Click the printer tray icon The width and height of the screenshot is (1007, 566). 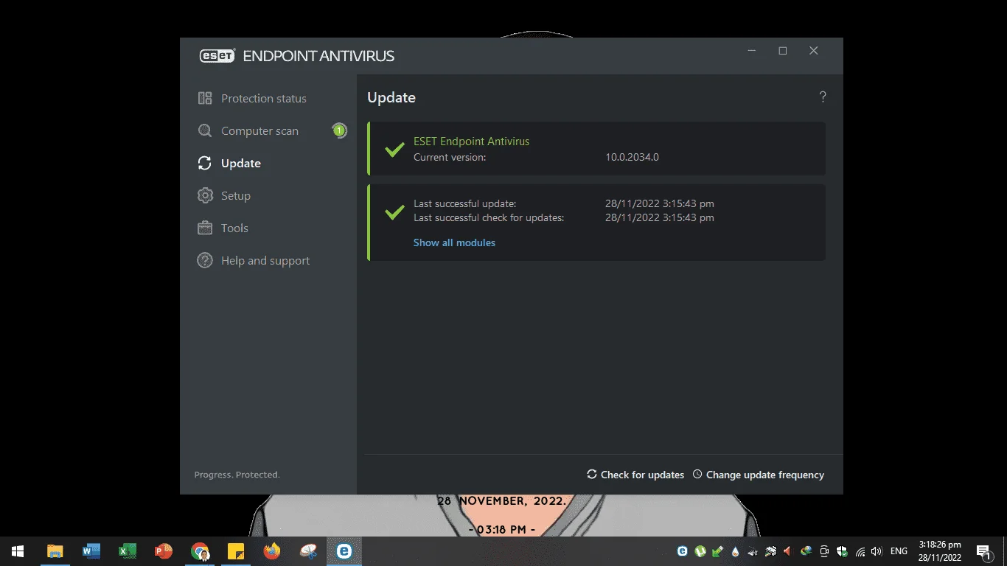click(x=770, y=551)
